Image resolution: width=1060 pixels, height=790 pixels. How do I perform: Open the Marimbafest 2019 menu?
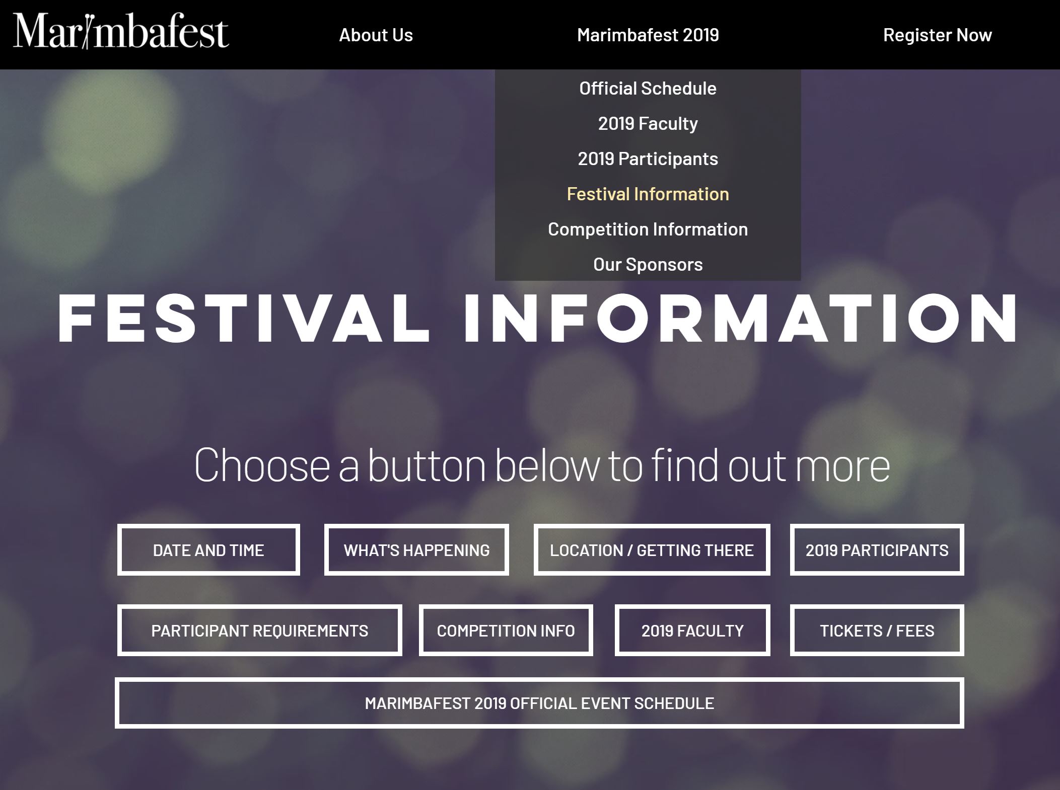click(x=648, y=35)
